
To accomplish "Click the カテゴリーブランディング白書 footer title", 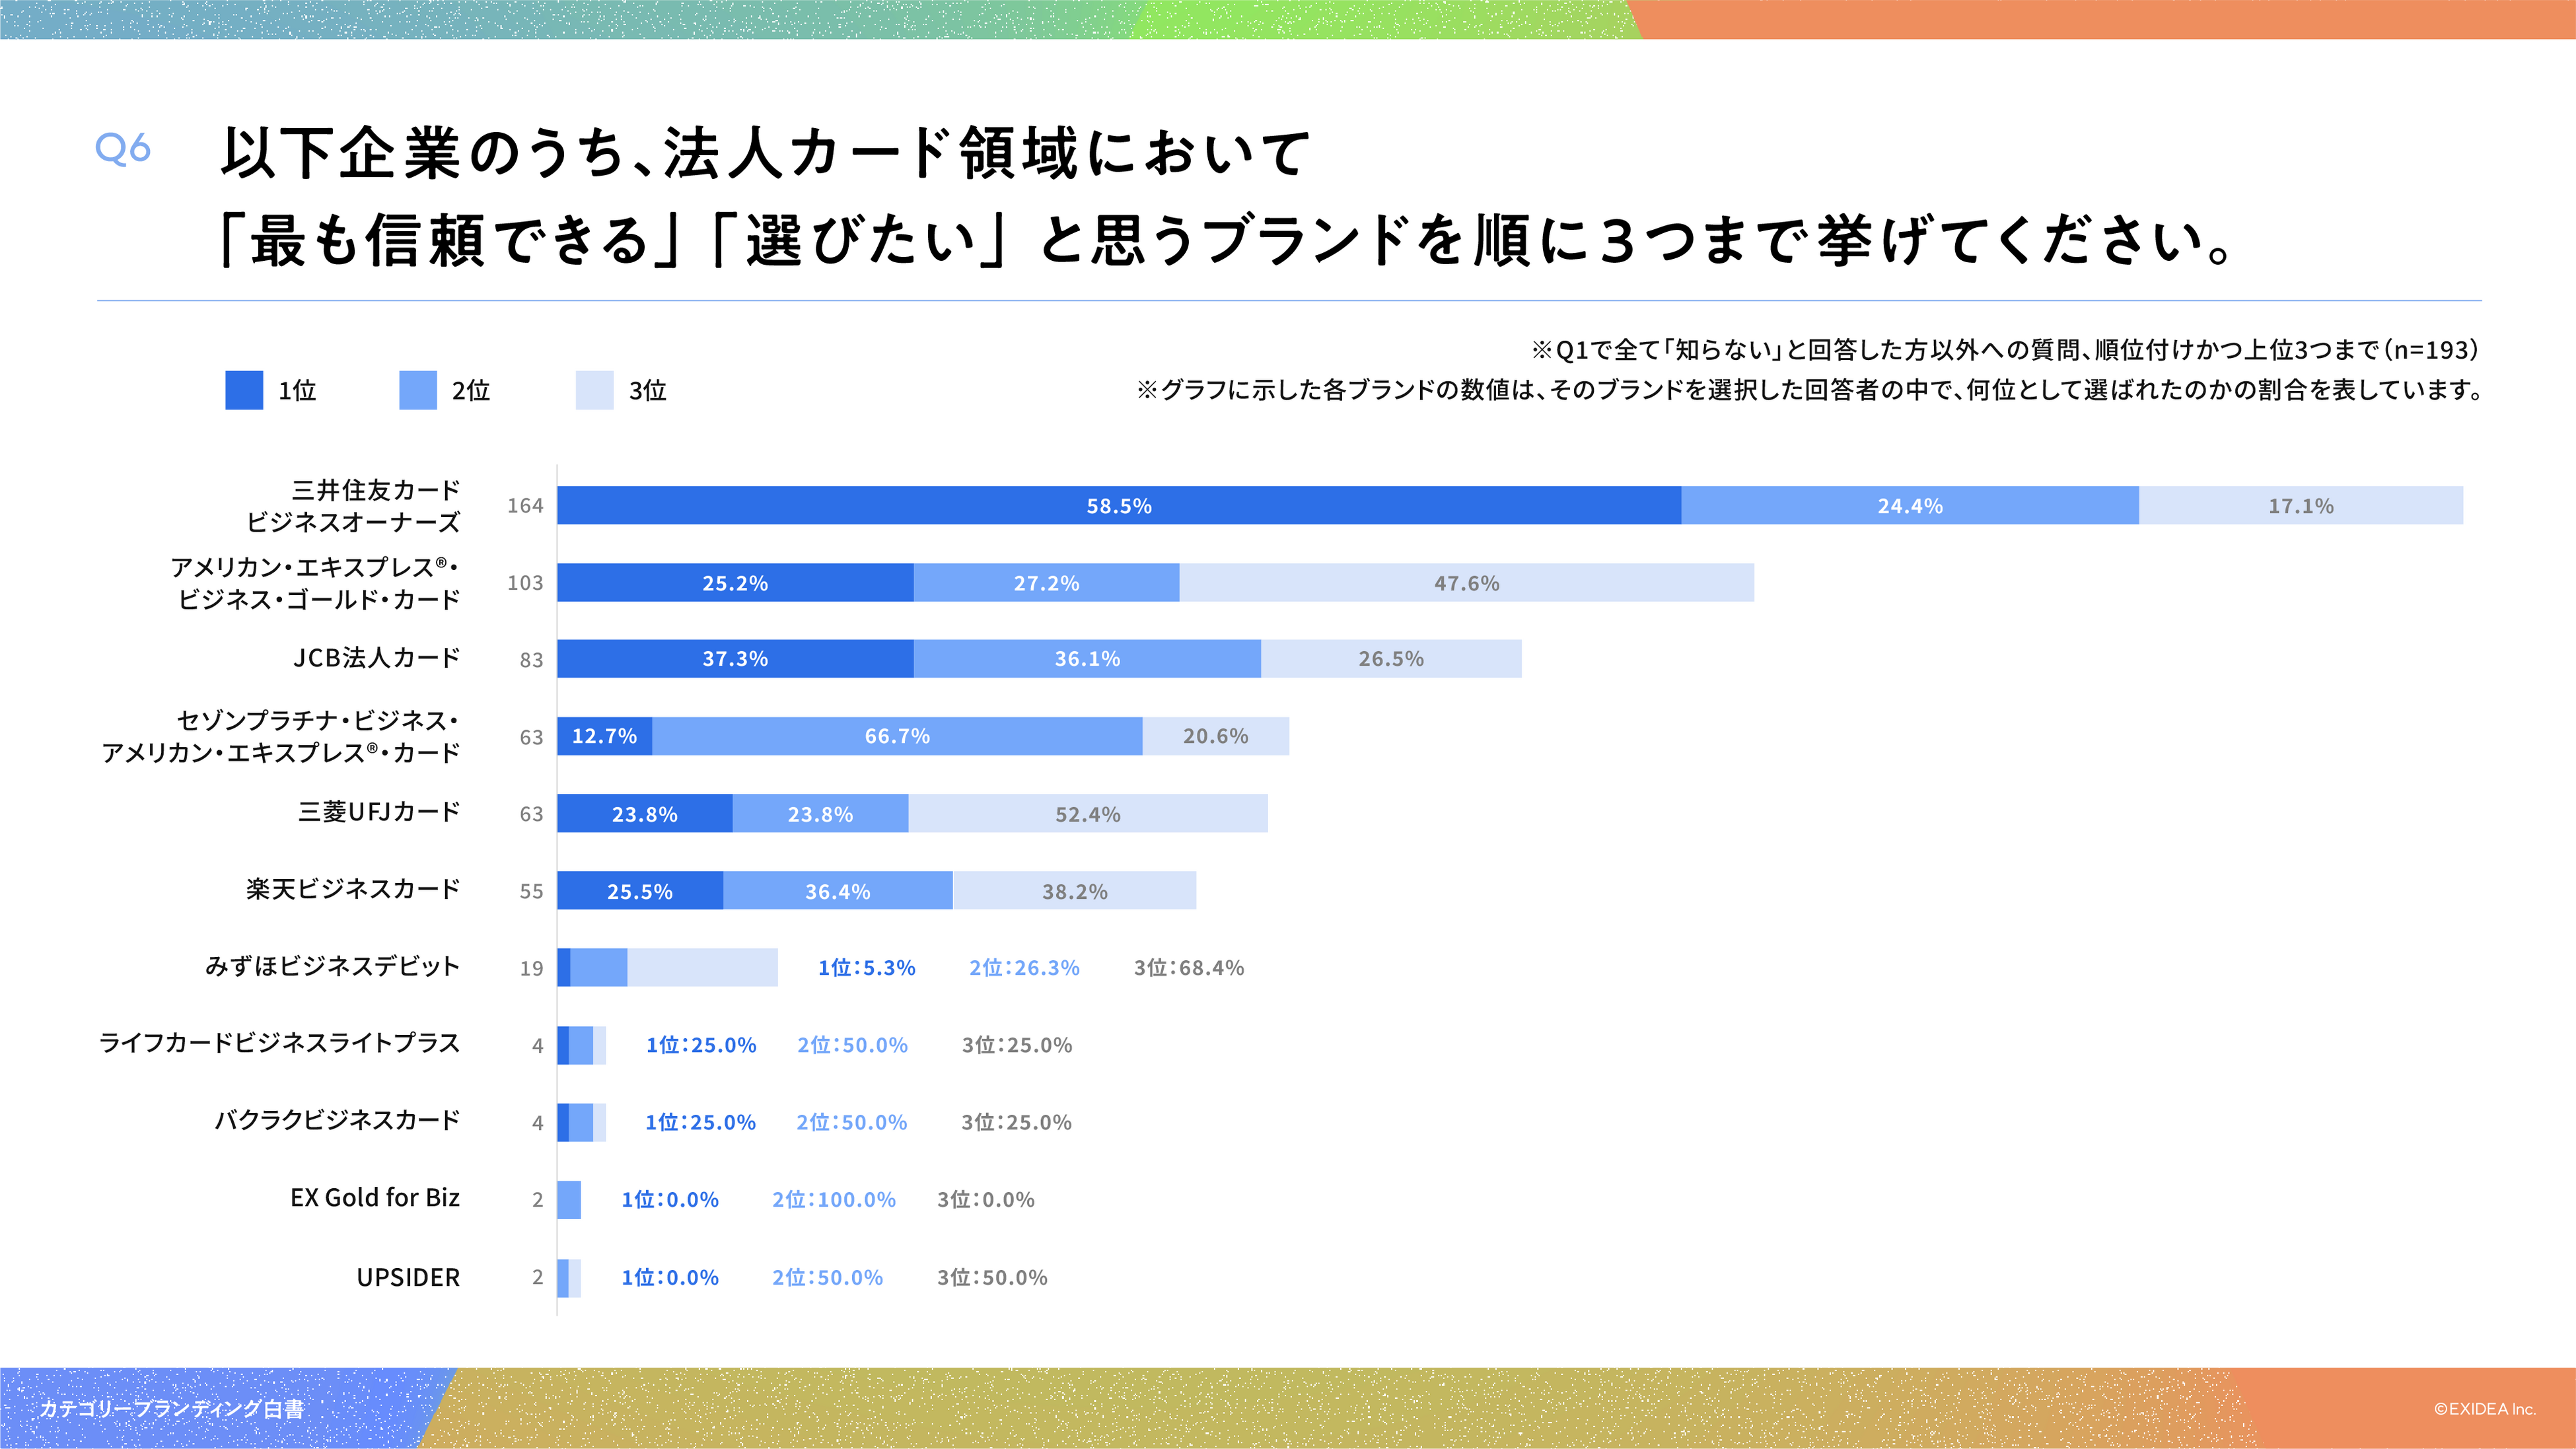I will click(171, 1409).
